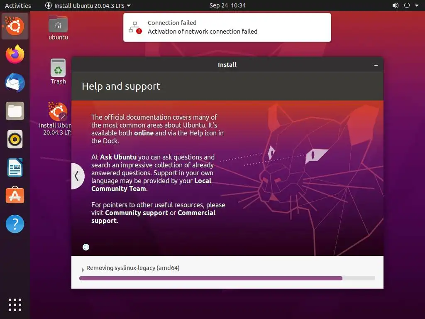Screen dimensions: 425x319
Task: Open the Files manager in dock
Action: click(x=15, y=111)
